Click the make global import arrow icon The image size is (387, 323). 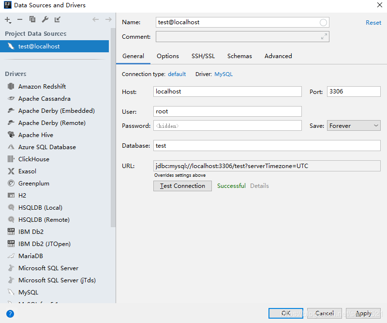coord(58,19)
